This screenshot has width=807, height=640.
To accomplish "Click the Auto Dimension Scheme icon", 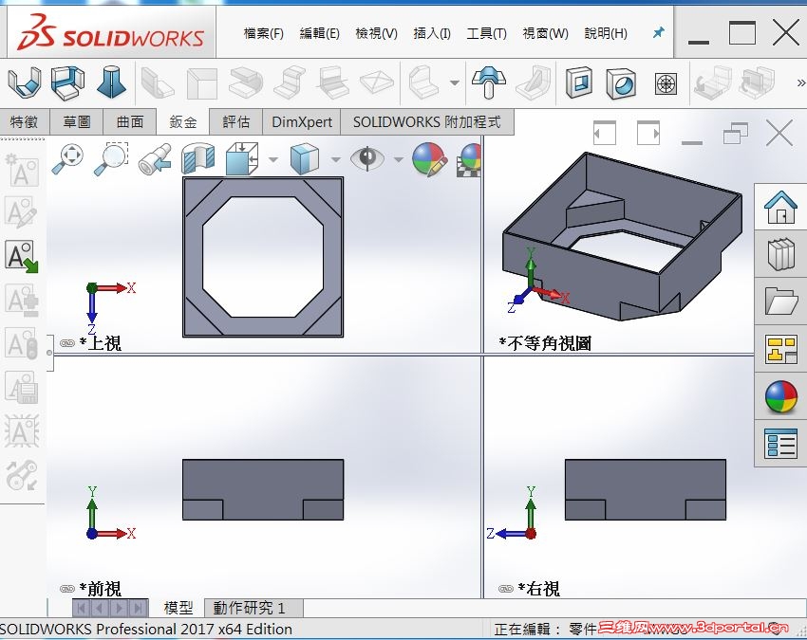I will coord(21,169).
